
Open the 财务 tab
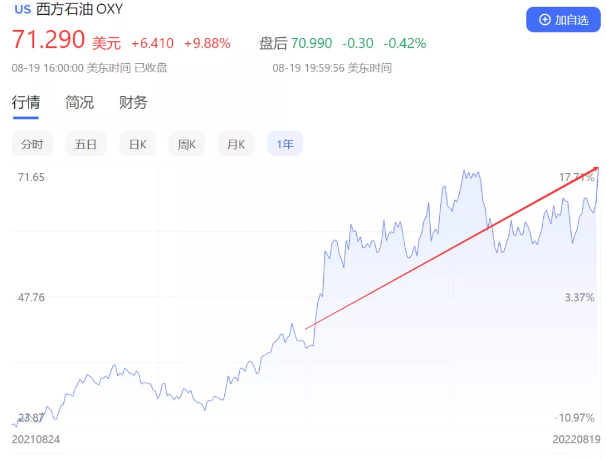pyautogui.click(x=133, y=102)
